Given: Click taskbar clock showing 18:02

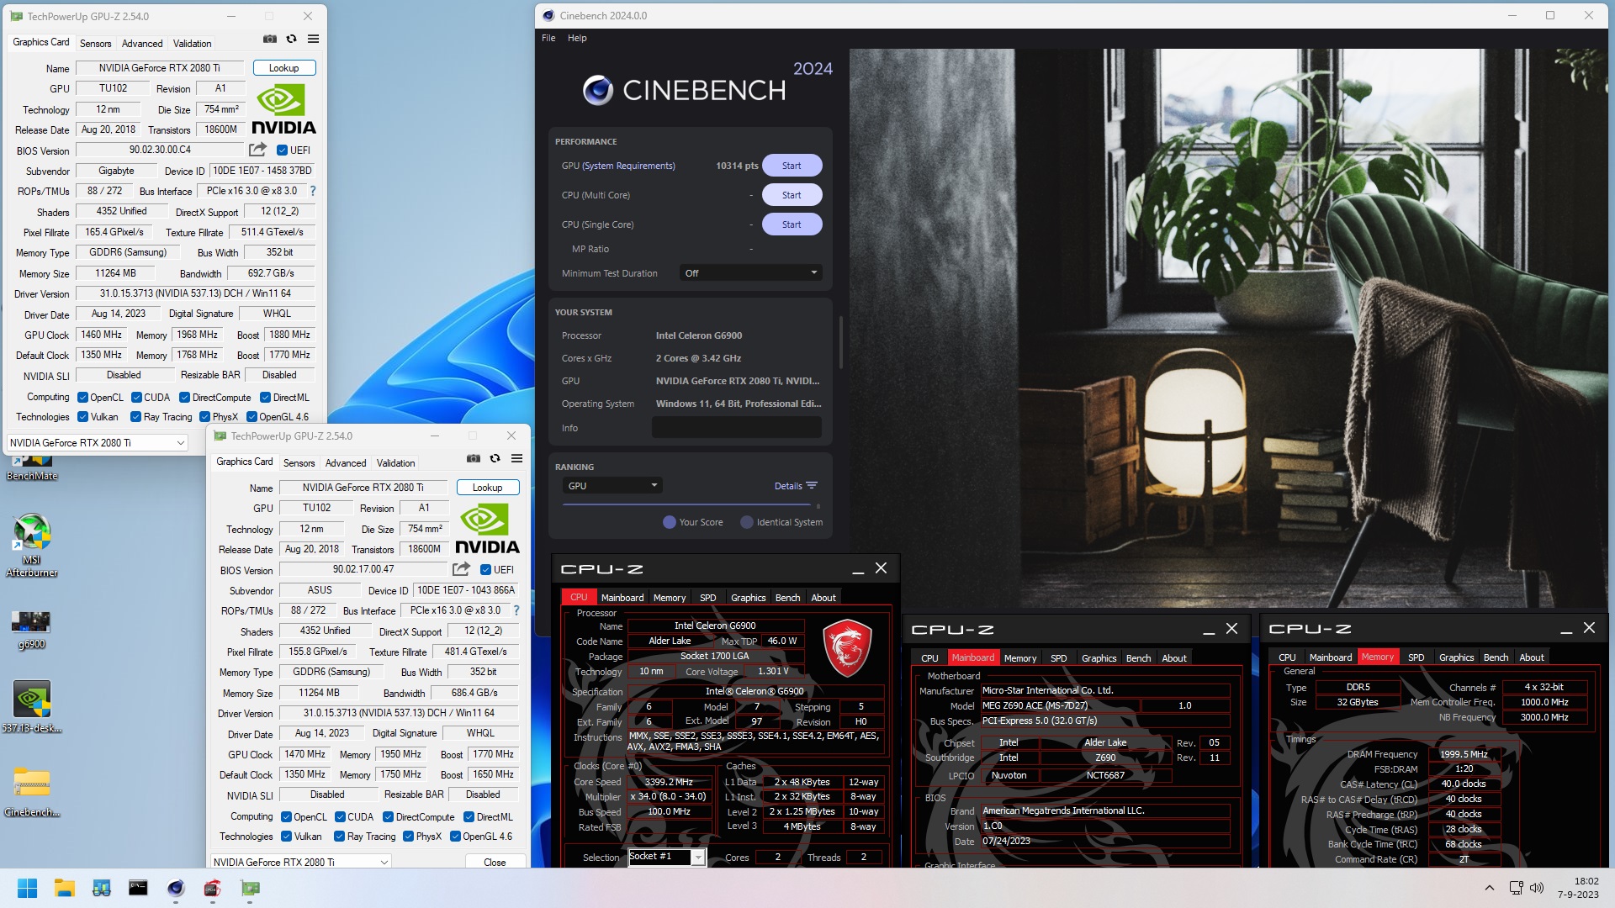Looking at the screenshot, I should tap(1577, 888).
